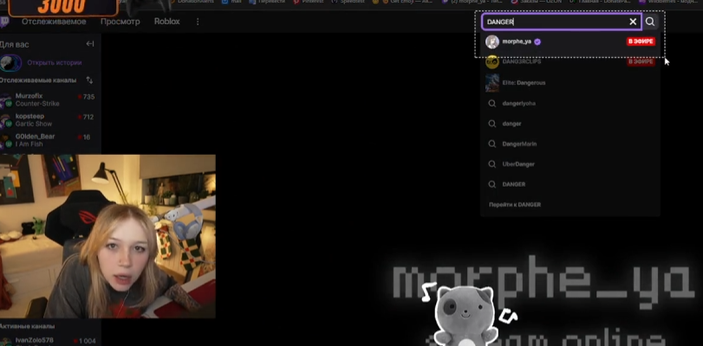
Task: Click the 735 viewer count
Action: click(x=88, y=97)
